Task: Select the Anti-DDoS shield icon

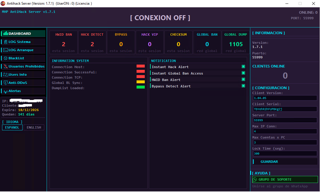Action: [6, 83]
